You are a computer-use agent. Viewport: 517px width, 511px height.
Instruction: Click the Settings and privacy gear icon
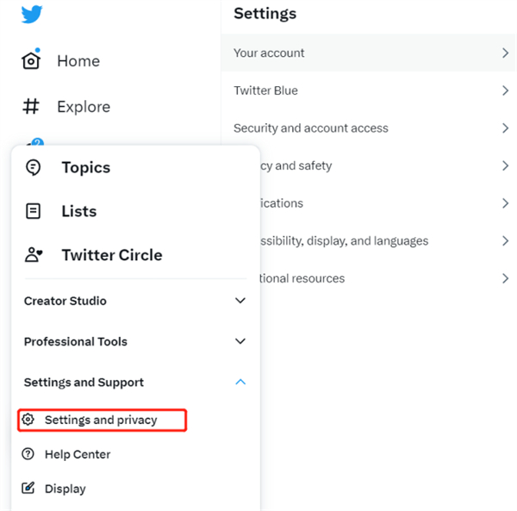coord(28,420)
